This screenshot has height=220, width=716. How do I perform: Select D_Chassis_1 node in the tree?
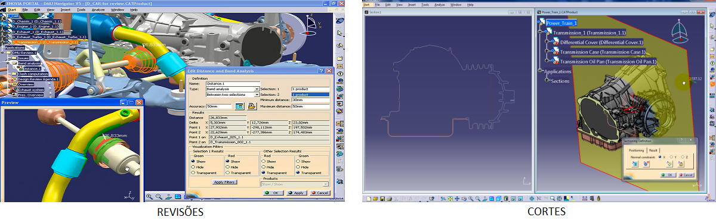pos(36,21)
